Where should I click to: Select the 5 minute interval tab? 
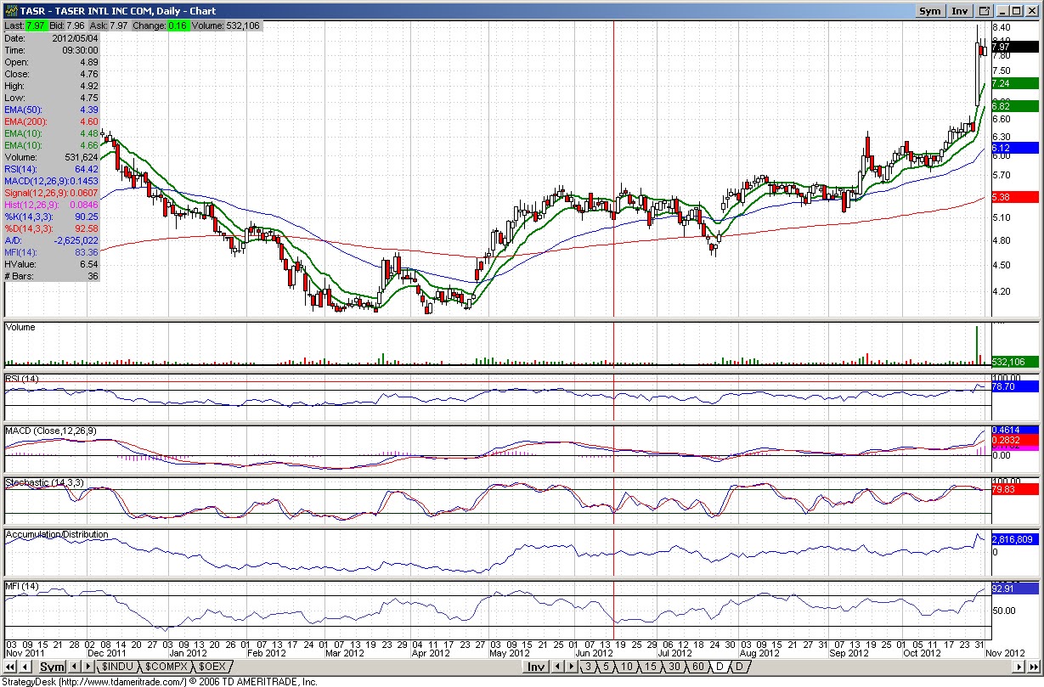[606, 667]
